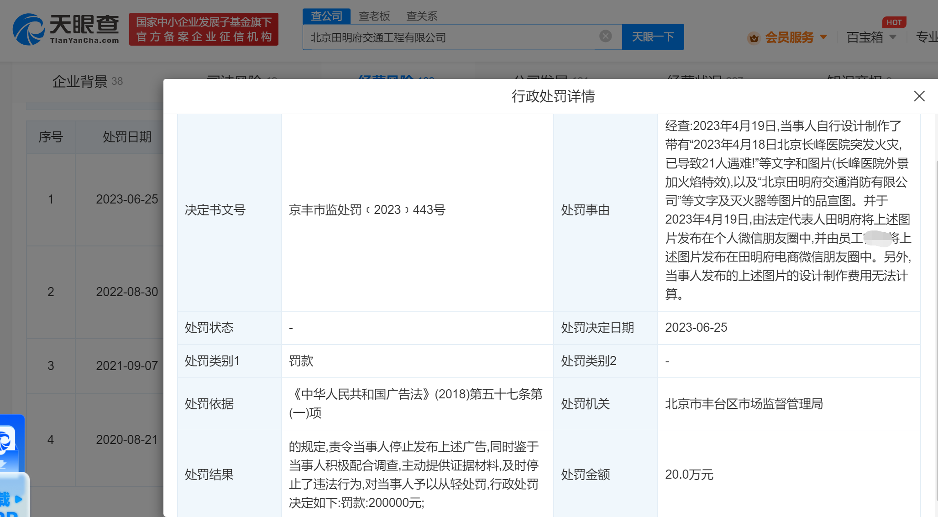The image size is (938, 517).
Task: Close the 行政处罚详情 dialog
Action: [919, 96]
